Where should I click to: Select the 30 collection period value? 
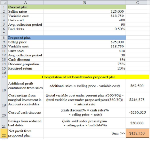click(85, 55)
